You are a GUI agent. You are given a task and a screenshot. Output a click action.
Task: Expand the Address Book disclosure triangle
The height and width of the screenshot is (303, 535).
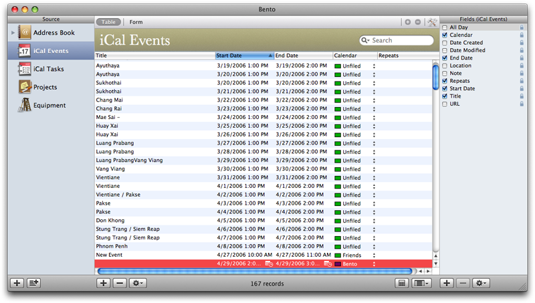click(13, 33)
